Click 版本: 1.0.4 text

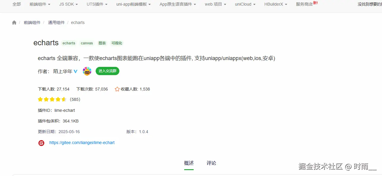[x=137, y=132]
